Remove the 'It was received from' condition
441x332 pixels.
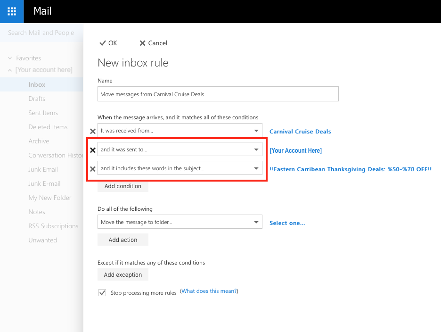(93, 131)
